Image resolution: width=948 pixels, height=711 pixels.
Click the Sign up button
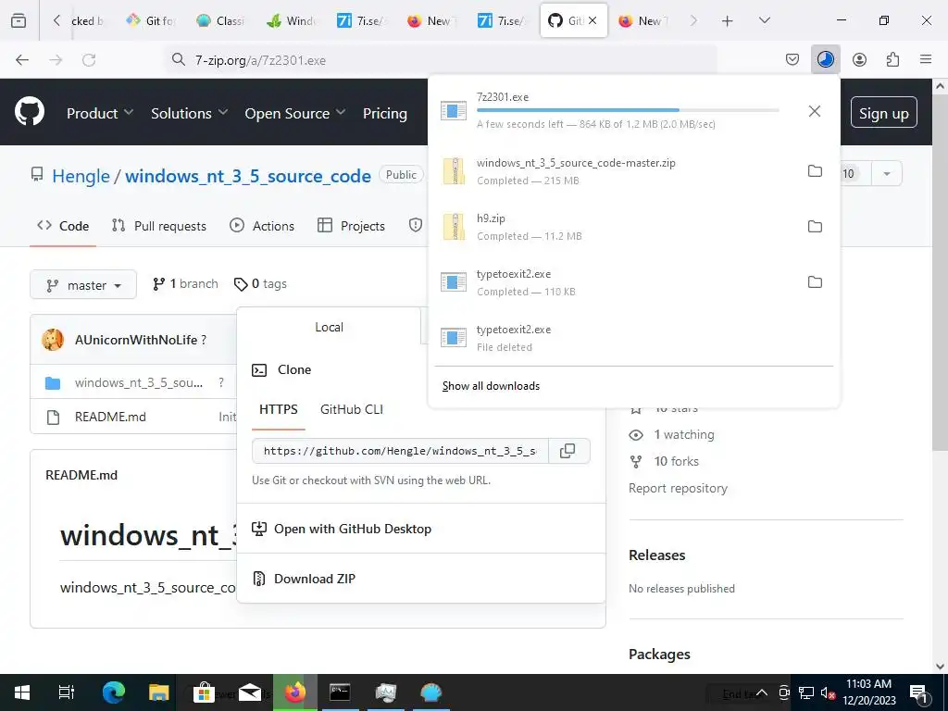point(883,113)
